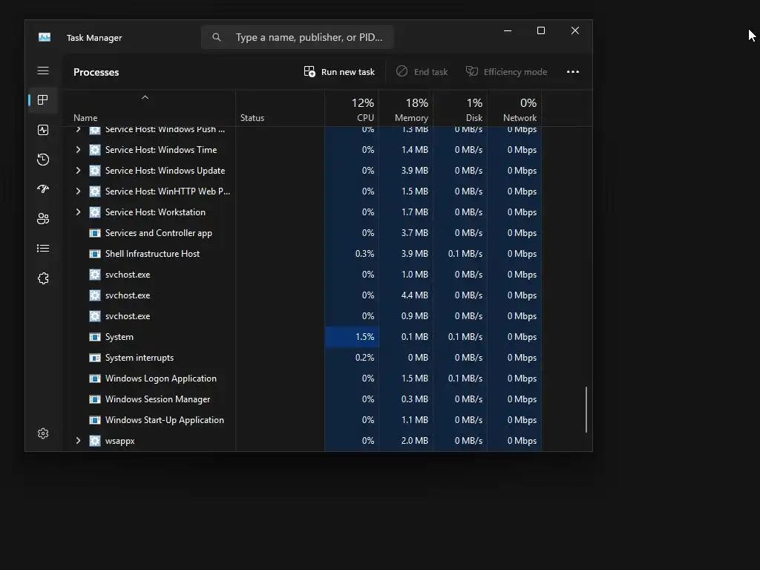Click the Processes page heading
The image size is (760, 570).
[96, 72]
